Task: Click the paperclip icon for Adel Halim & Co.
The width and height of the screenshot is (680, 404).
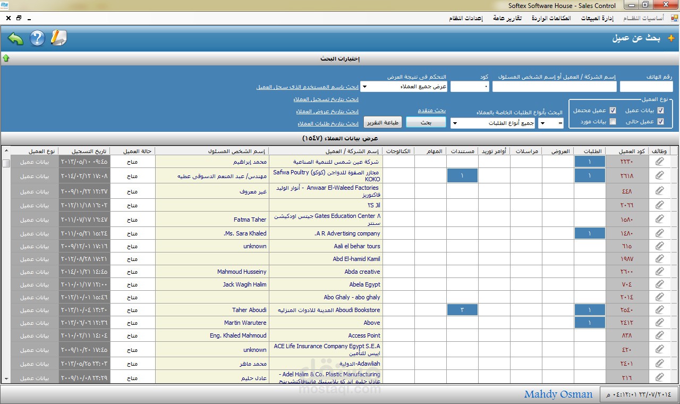Action: coord(659,377)
